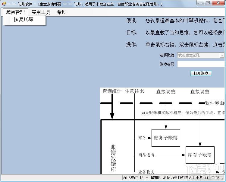Click the 生意往来 label in diagram

pyautogui.click(x=134, y=91)
